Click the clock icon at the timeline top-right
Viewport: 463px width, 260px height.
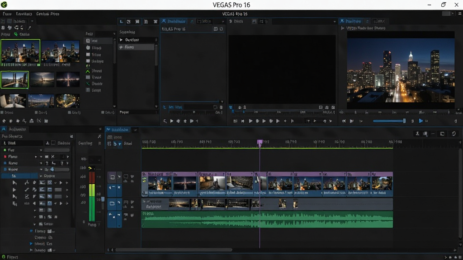pyautogui.click(x=454, y=134)
